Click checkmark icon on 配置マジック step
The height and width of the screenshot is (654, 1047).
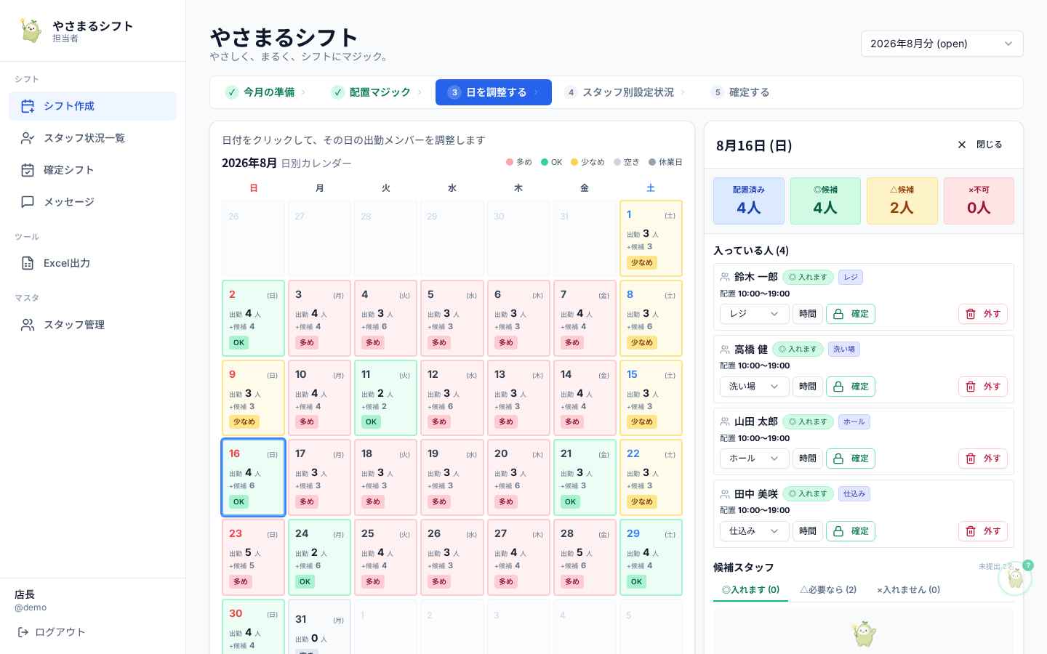(x=338, y=92)
